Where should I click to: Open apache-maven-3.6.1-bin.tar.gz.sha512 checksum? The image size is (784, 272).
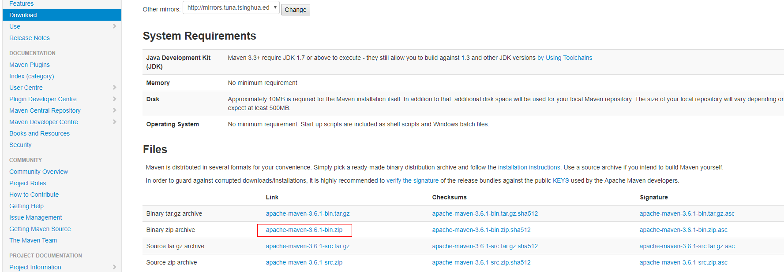coord(485,213)
